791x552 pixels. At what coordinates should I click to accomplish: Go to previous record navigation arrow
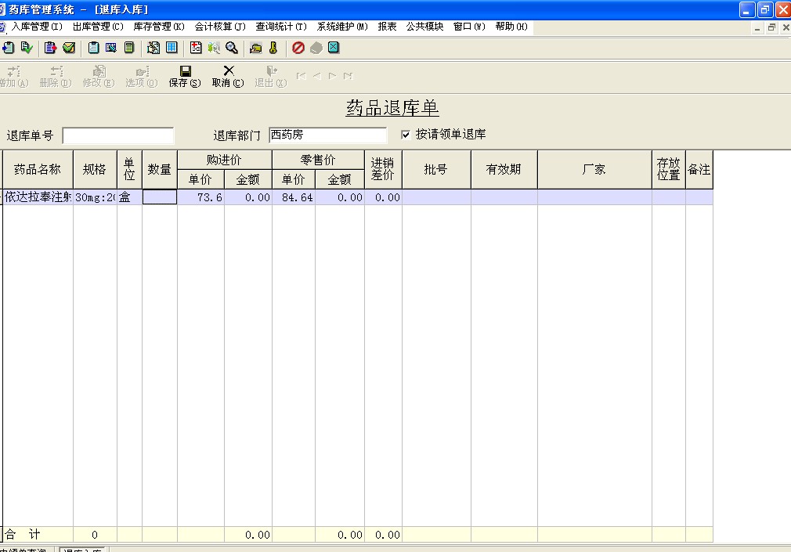pos(317,76)
